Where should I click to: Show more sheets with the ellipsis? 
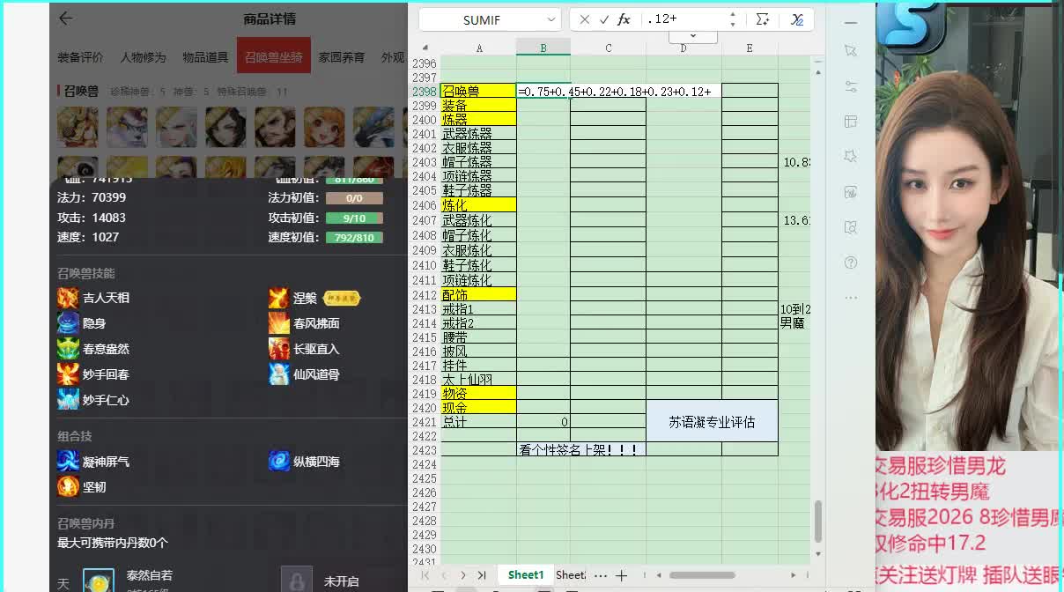point(601,575)
